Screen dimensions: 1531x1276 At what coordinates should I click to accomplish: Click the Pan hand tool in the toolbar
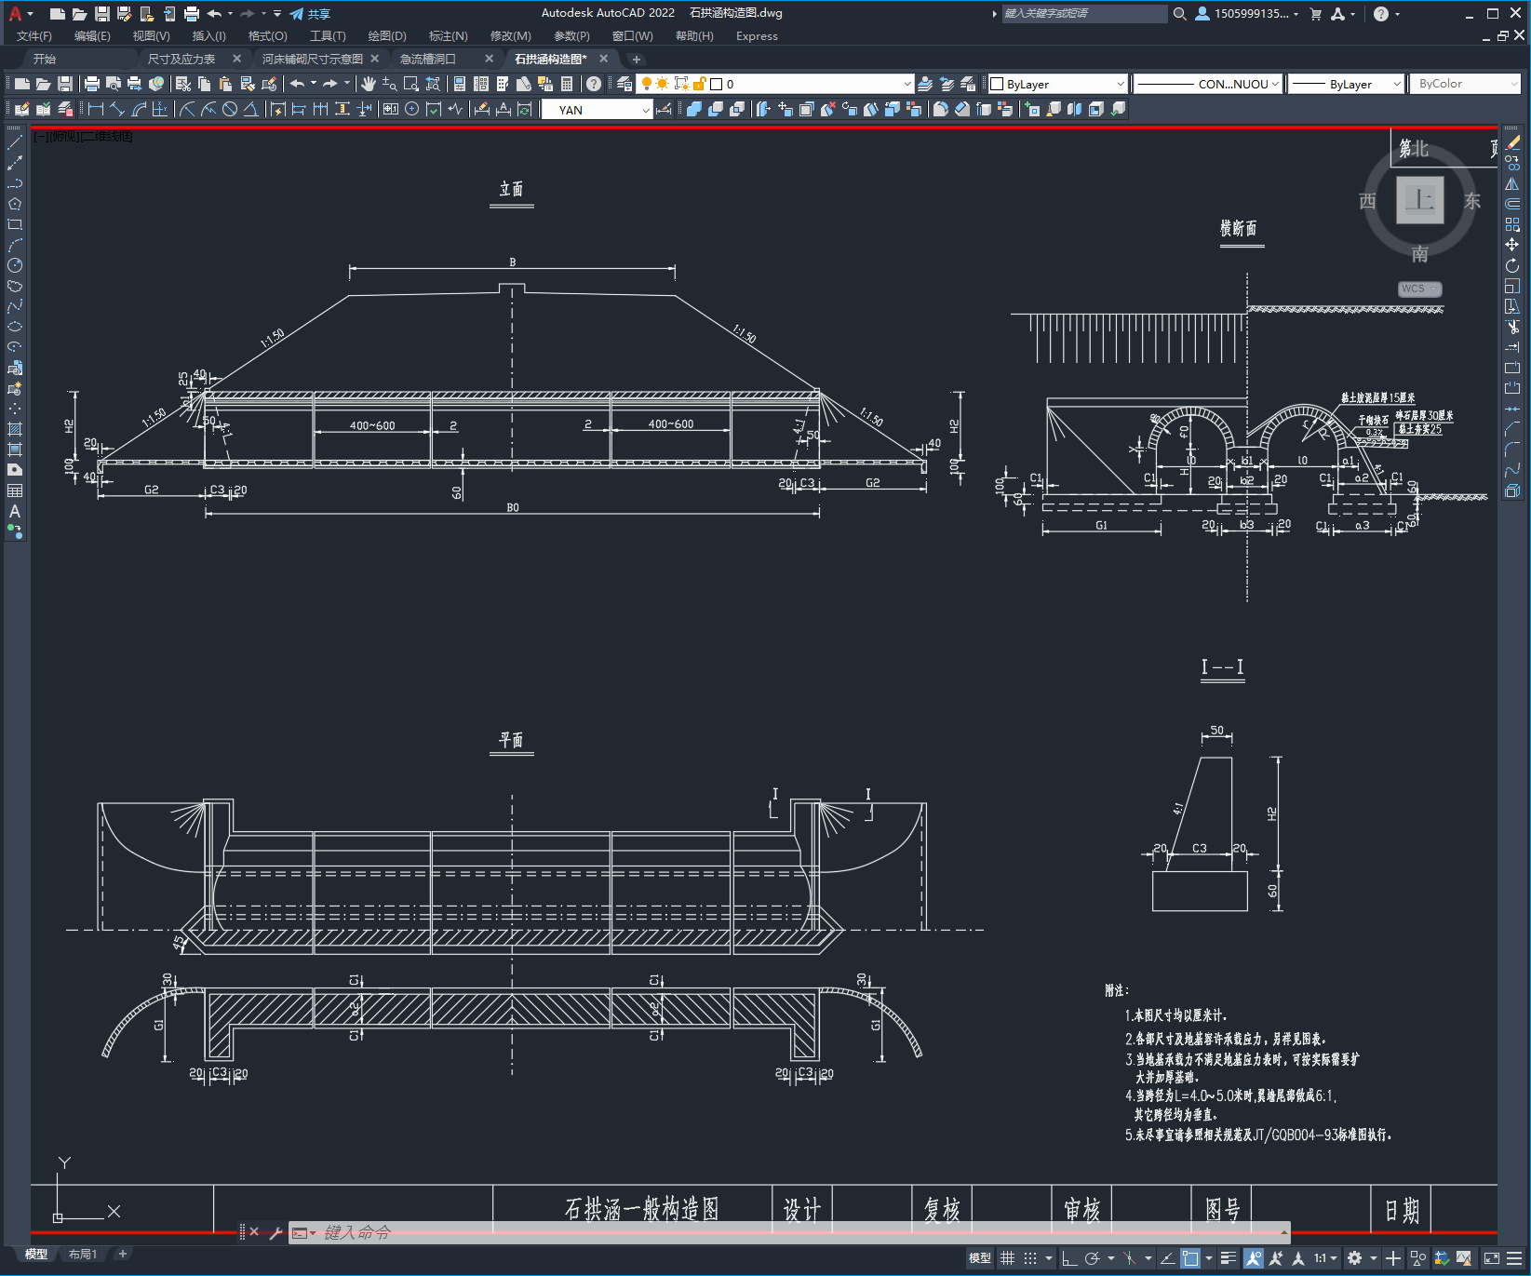[369, 84]
